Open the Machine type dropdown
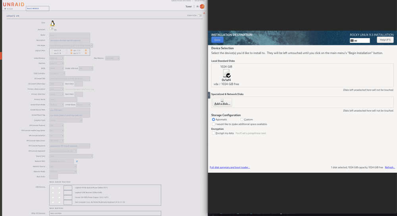The image size is (397, 216). pyautogui.click(x=56, y=63)
